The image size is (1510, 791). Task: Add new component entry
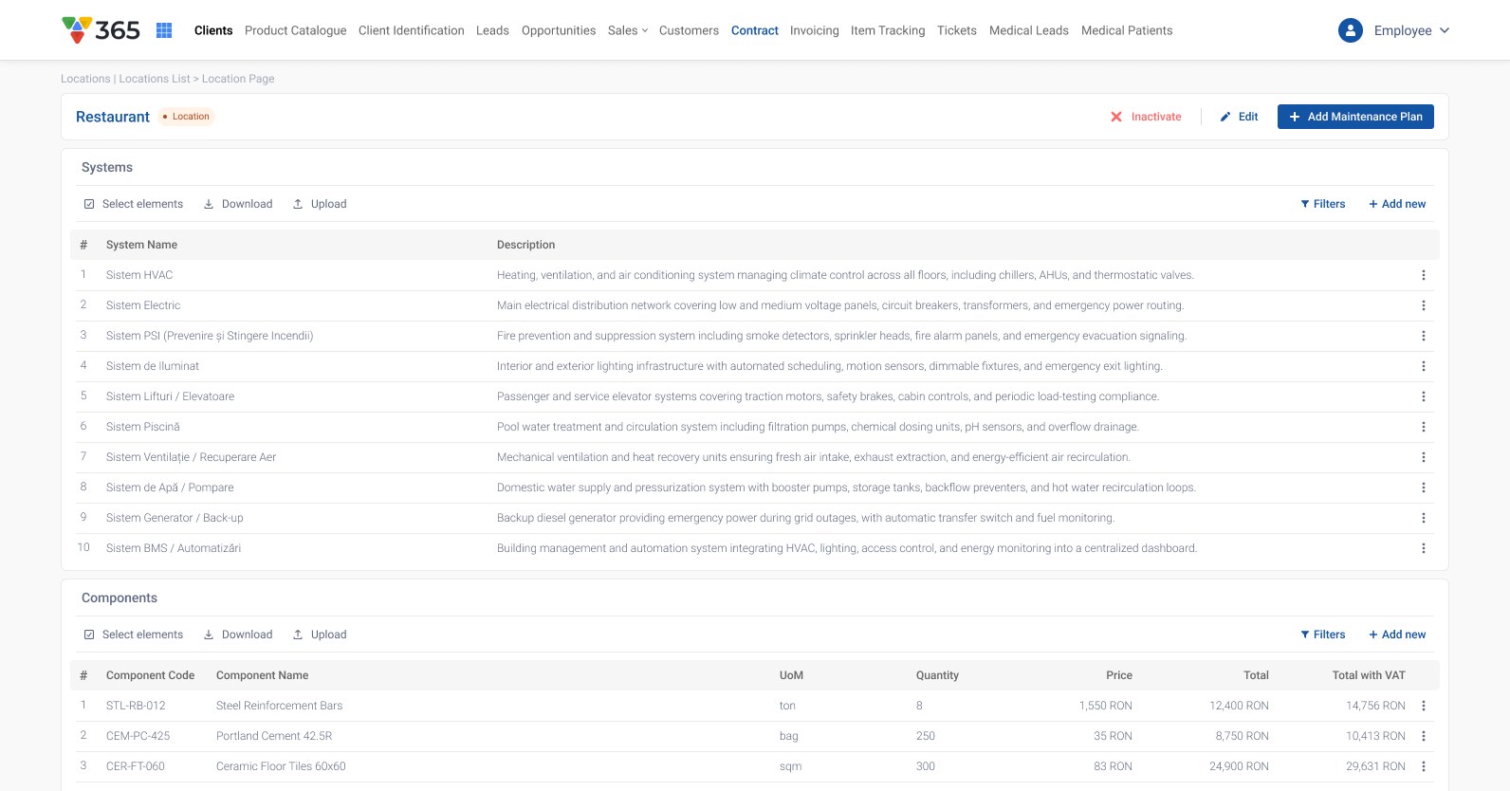[x=1397, y=635]
